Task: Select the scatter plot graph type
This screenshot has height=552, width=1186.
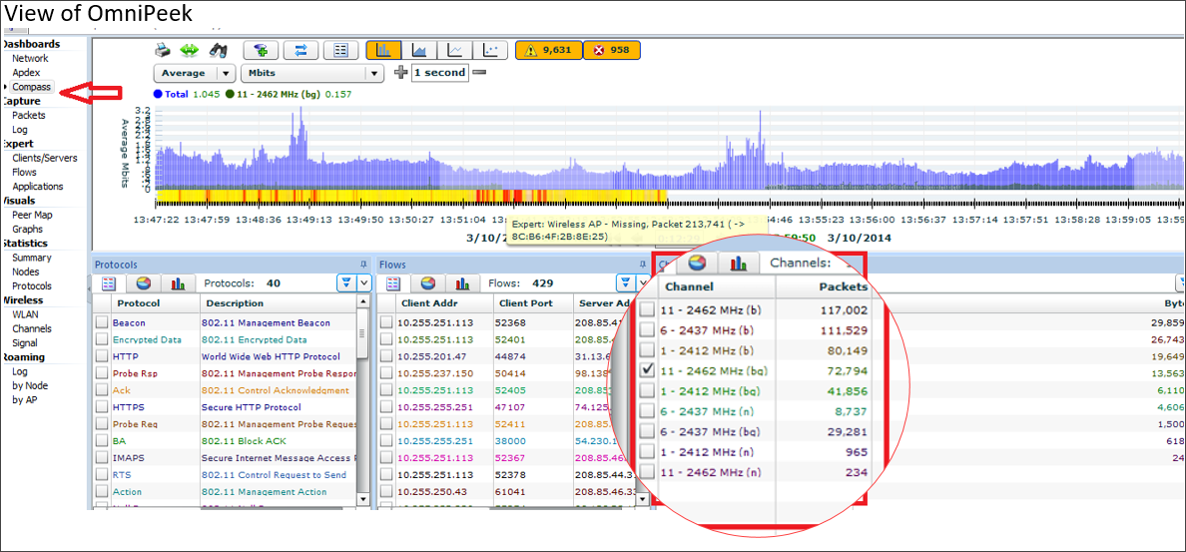Action: point(491,51)
